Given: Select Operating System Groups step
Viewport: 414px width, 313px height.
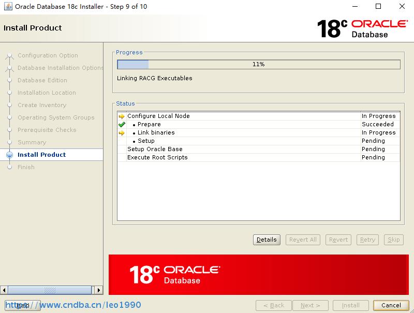Looking at the screenshot, I should 56,117.
